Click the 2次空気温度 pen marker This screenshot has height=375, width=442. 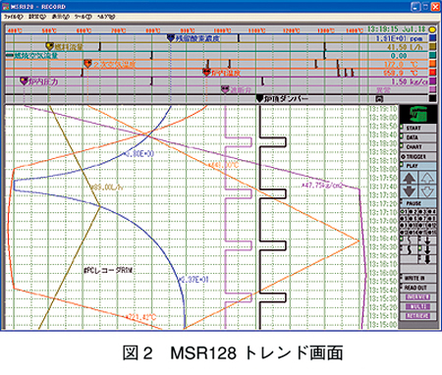click(87, 64)
